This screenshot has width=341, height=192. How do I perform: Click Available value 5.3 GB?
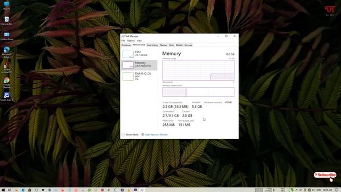[197, 107]
